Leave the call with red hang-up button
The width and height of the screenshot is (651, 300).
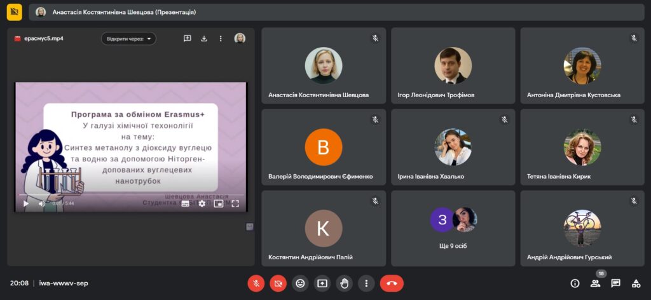392,283
